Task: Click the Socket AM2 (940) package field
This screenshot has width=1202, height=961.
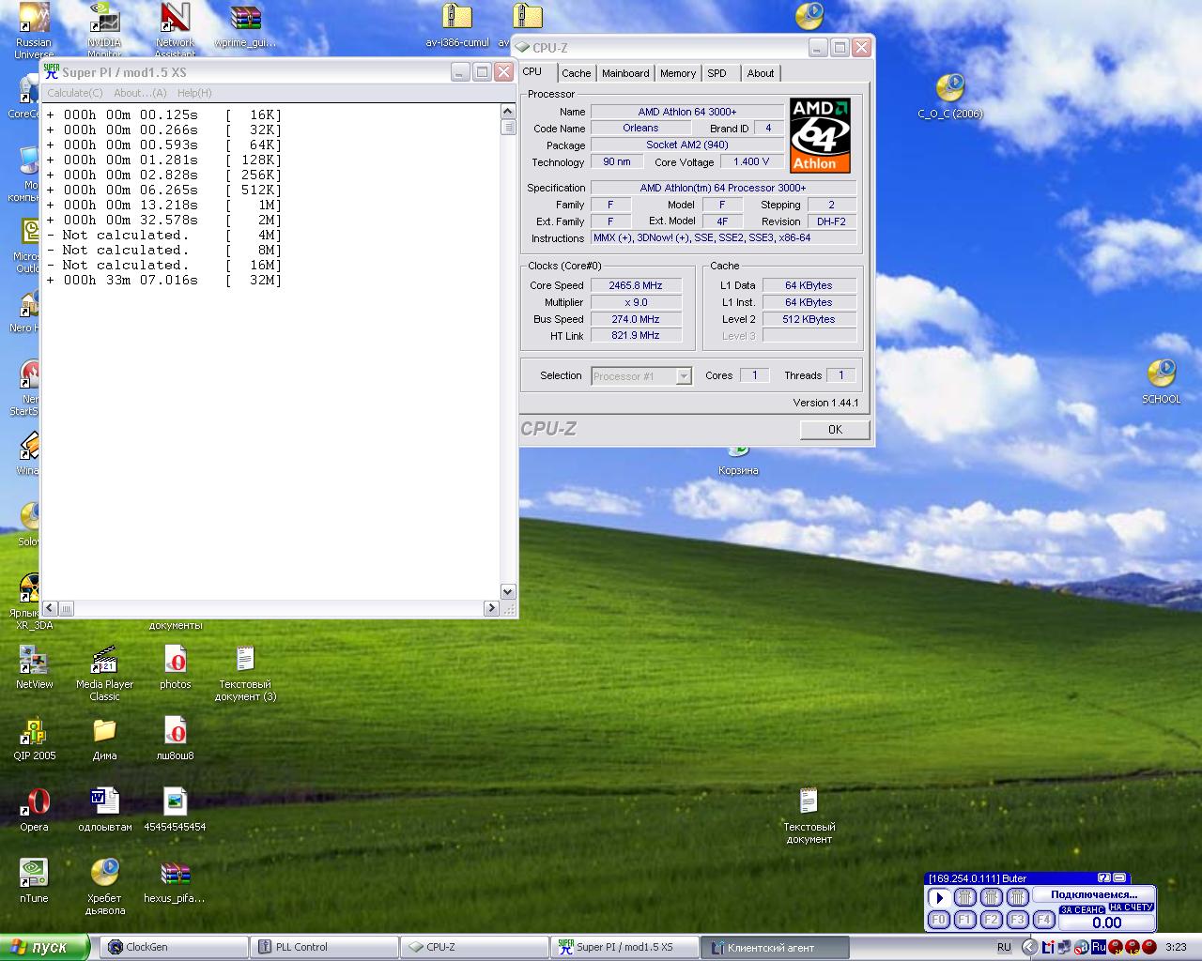Action: point(687,145)
